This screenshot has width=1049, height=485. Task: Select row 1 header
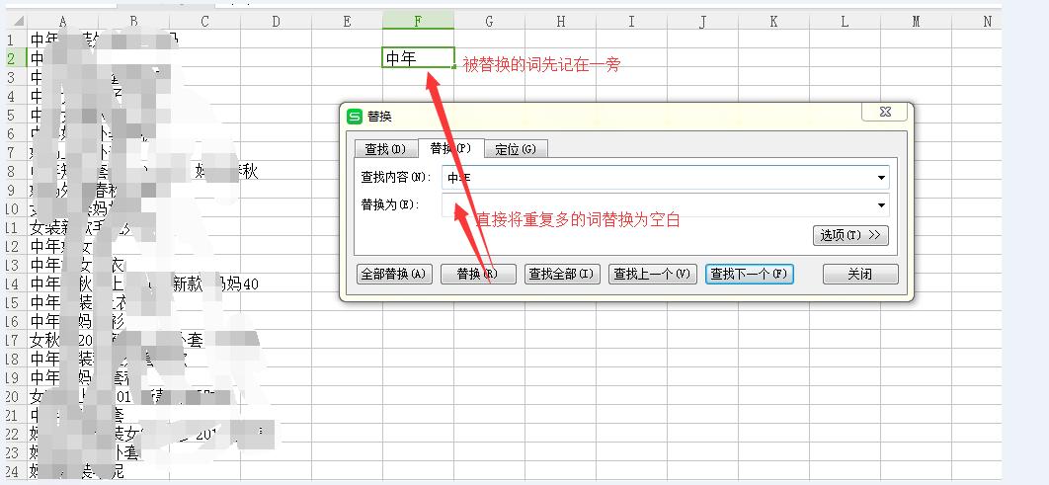(14, 40)
